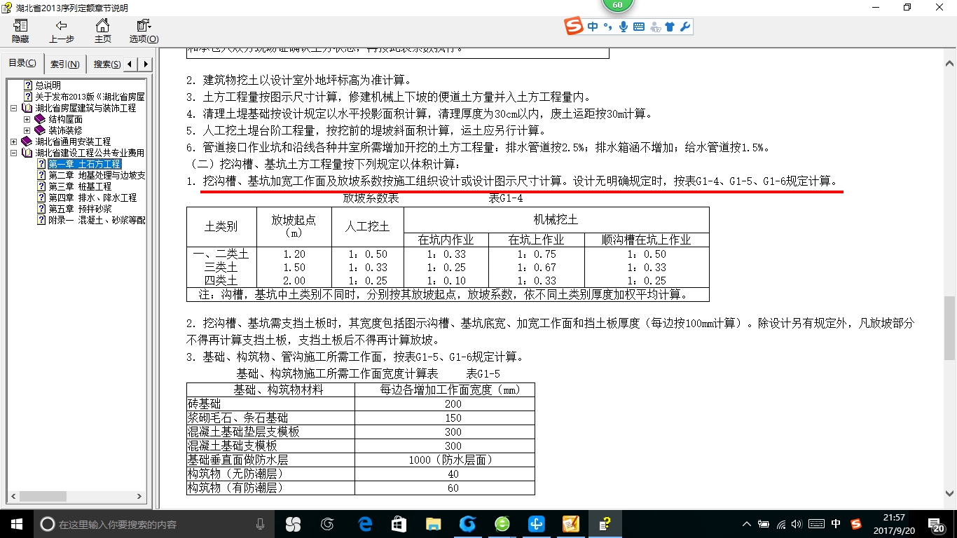
Task: Click the taskbar search microphone icon
Action: [261, 524]
